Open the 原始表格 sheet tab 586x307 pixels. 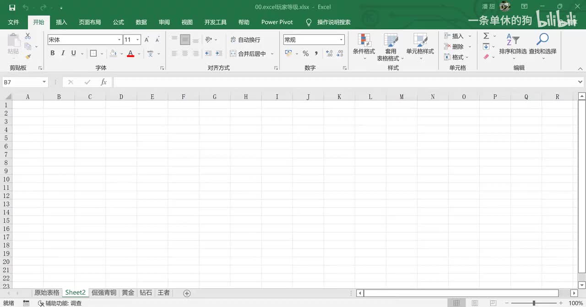[x=47, y=292]
